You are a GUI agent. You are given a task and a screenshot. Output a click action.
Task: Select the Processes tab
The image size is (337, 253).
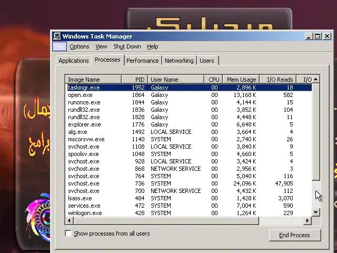tap(107, 60)
